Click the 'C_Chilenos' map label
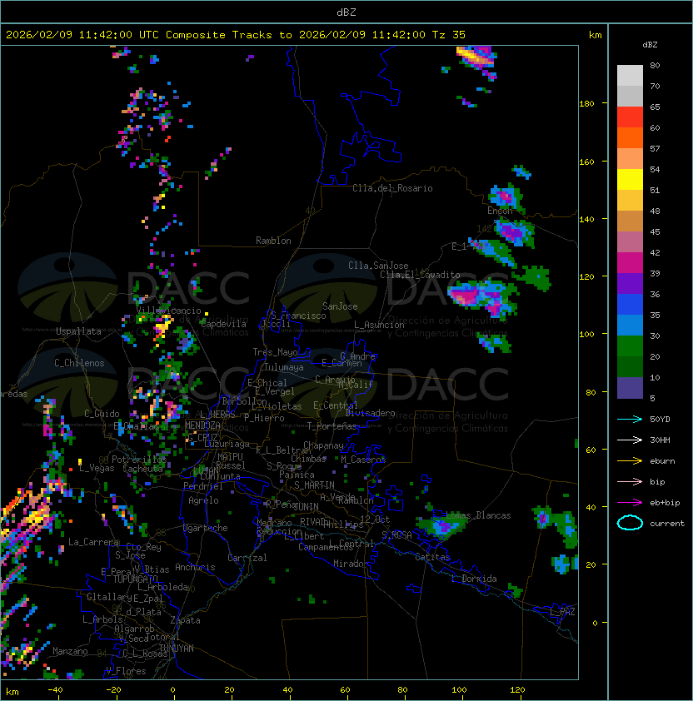This screenshot has height=701, width=693. (79, 363)
